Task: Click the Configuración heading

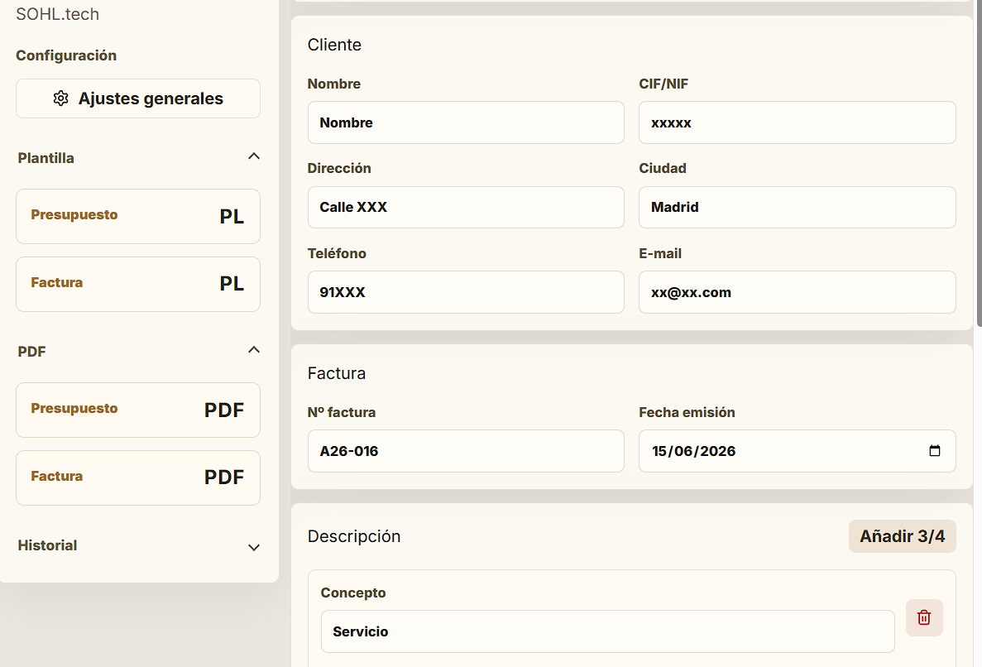Action: [66, 55]
